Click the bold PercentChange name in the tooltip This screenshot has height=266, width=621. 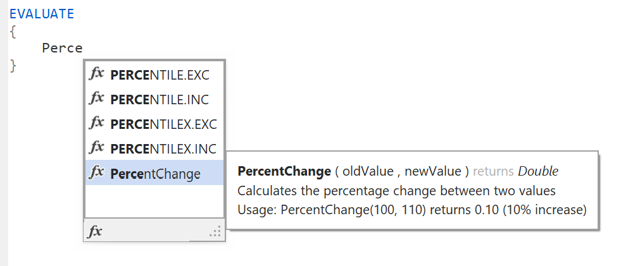pyautogui.click(x=284, y=171)
